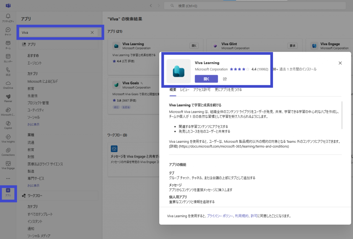Open the Calendar icon in sidebar
The image size is (353, 239).
click(8, 57)
